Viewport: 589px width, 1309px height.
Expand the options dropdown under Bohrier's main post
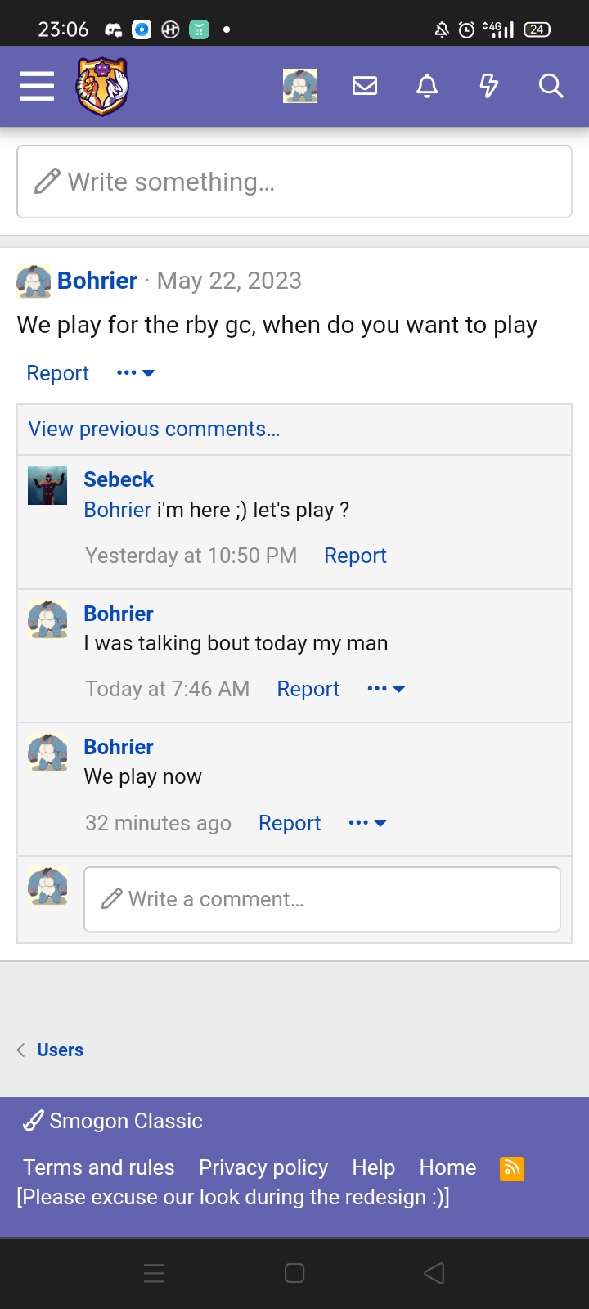(x=136, y=373)
